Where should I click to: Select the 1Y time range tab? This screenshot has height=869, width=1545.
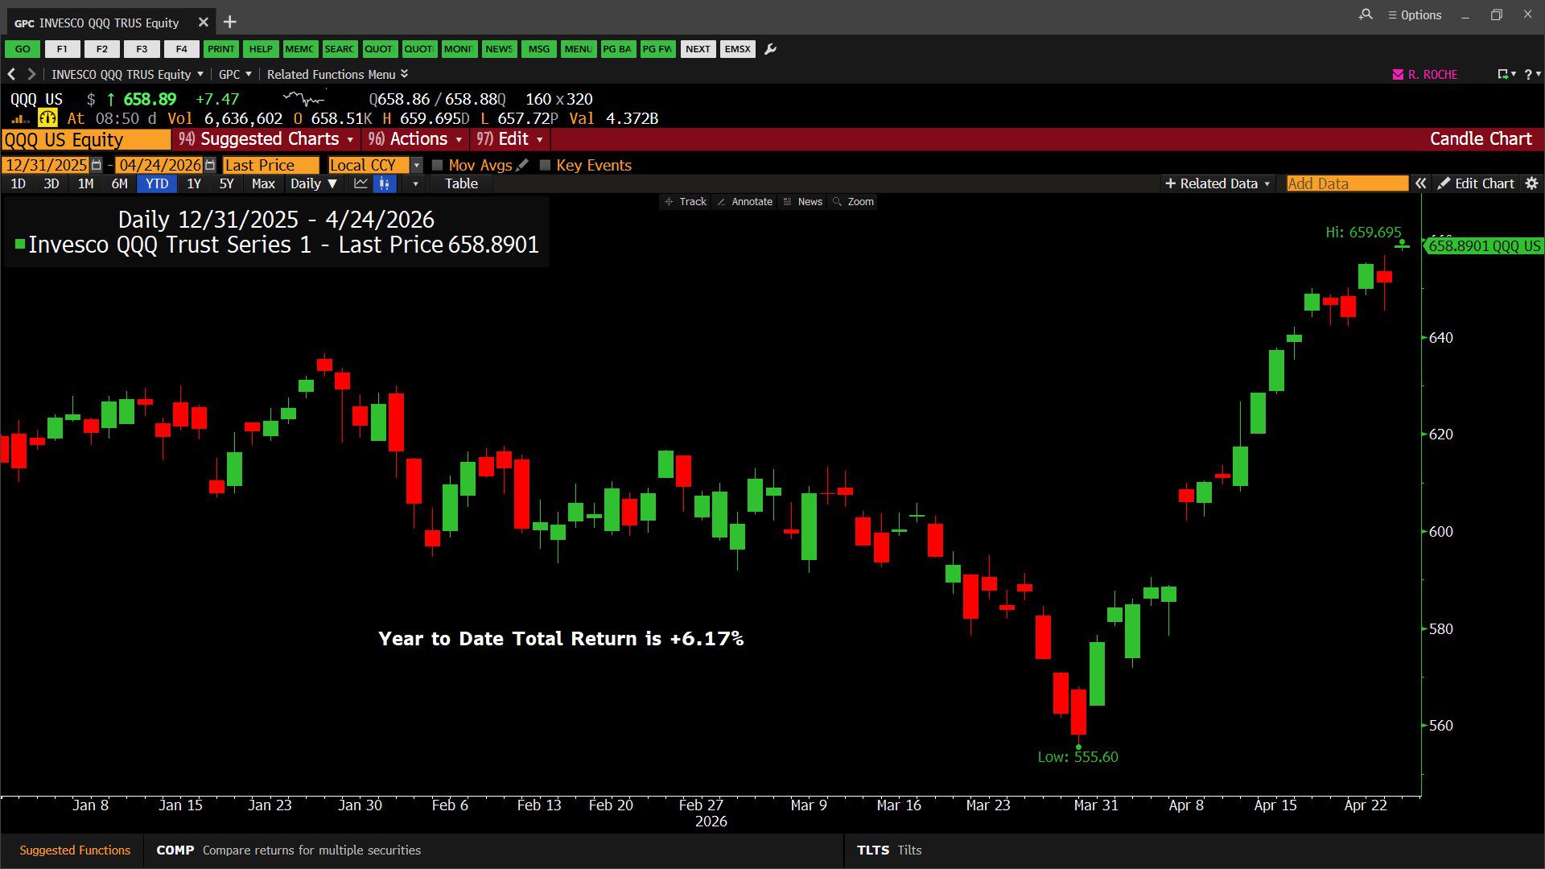pyautogui.click(x=194, y=183)
